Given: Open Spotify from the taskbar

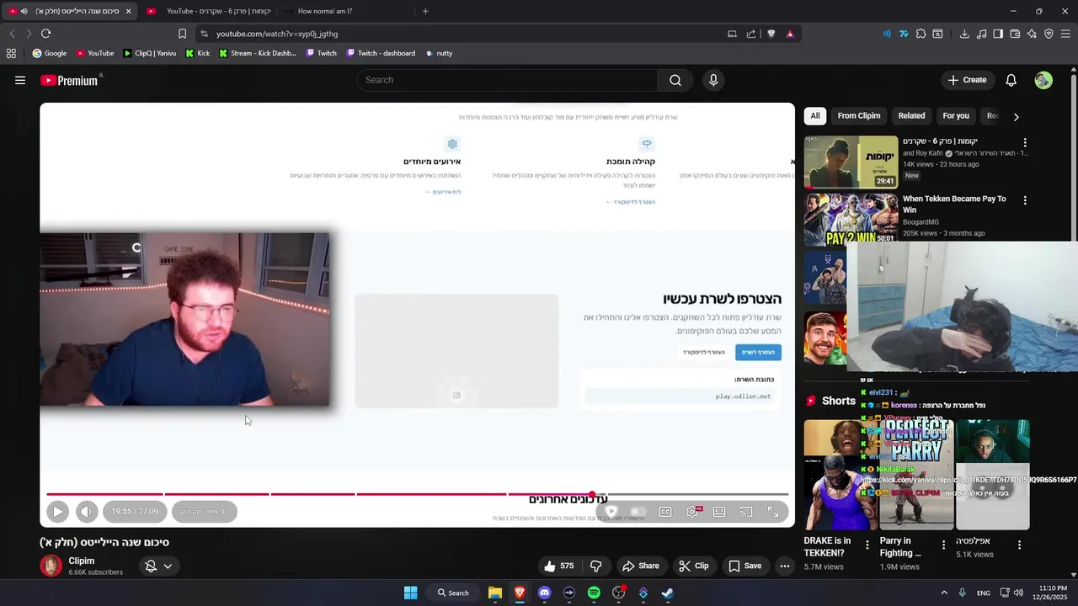Looking at the screenshot, I should tap(594, 593).
